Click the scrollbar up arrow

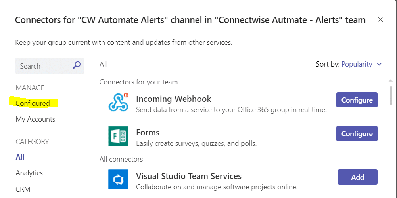[391, 81]
